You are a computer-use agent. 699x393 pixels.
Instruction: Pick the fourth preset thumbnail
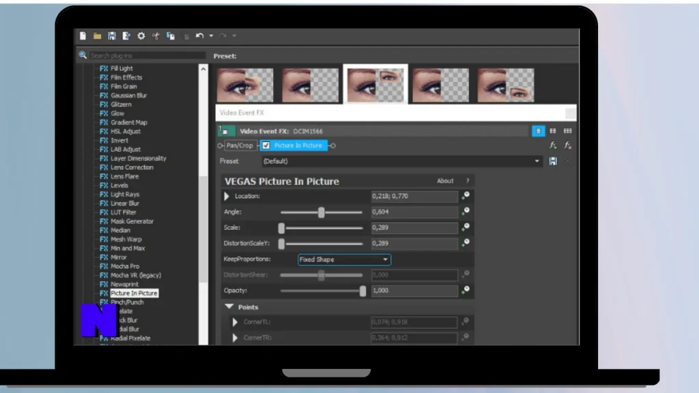440,85
